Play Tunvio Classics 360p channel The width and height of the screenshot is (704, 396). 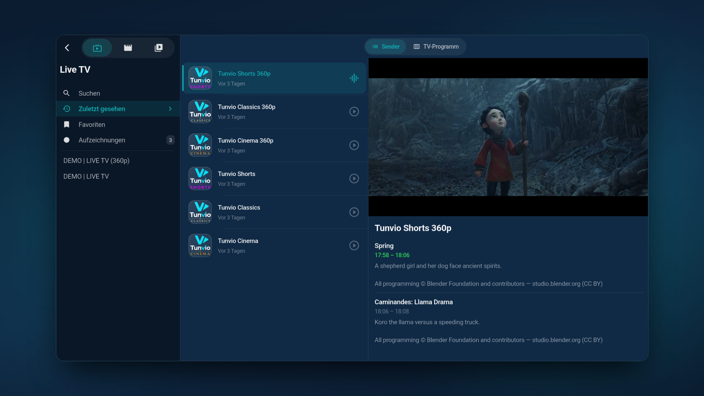click(354, 112)
